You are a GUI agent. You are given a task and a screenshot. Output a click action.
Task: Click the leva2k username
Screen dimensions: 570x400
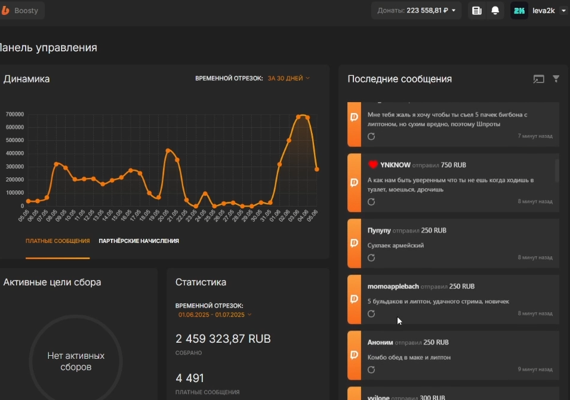[x=544, y=11]
